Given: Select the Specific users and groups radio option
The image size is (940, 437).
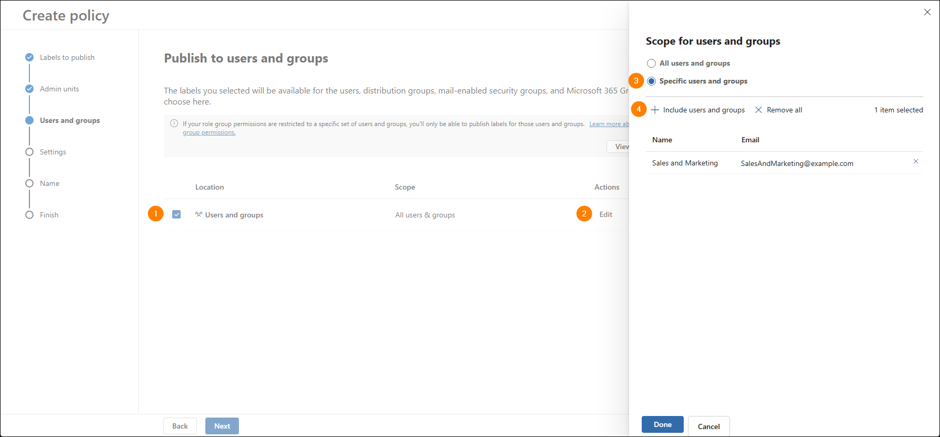Looking at the screenshot, I should (x=651, y=81).
